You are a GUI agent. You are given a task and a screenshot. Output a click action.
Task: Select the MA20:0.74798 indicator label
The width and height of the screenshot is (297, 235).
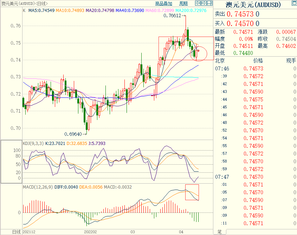100,11
